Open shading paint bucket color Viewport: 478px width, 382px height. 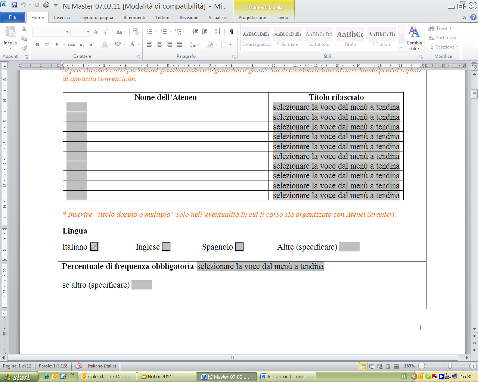click(x=210, y=44)
